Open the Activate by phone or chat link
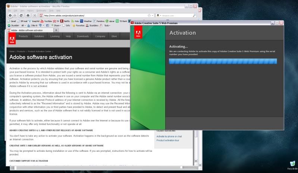This screenshot has height=173, width=298. coord(169,137)
